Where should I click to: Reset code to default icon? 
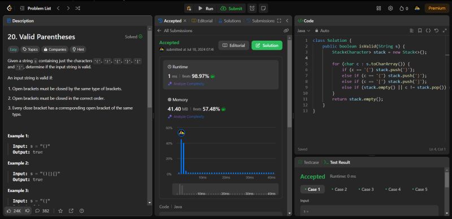[x=436, y=30]
